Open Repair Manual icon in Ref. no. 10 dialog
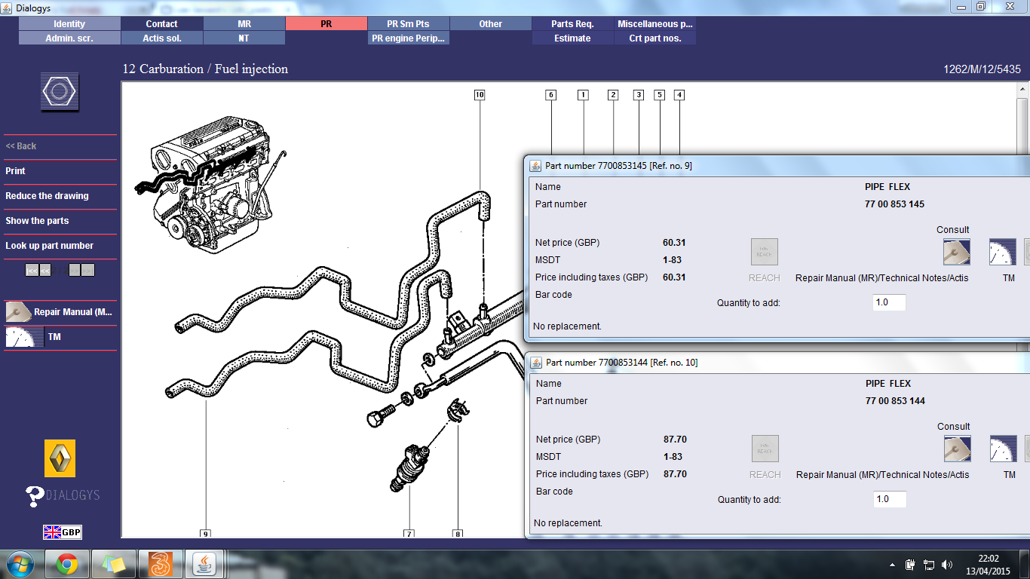The width and height of the screenshot is (1030, 579). (x=958, y=449)
